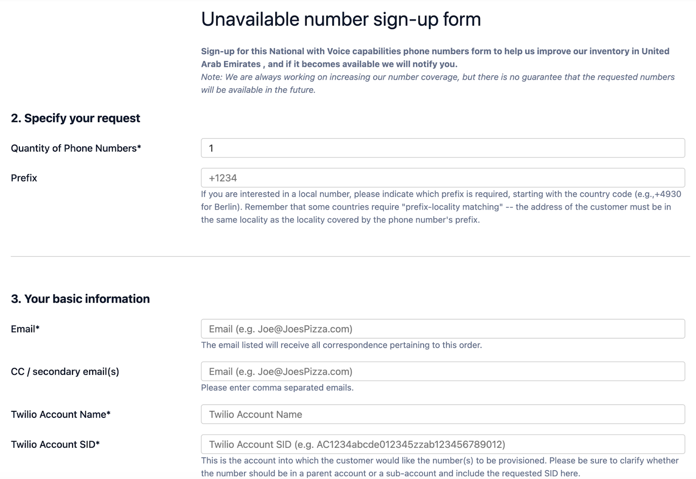The height and width of the screenshot is (479, 696).
Task: Click the "CC / secondary email(s)" label
Action: coord(65,372)
